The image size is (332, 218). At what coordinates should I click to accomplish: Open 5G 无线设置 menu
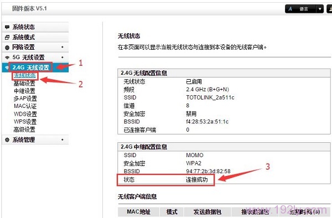(x=35, y=58)
